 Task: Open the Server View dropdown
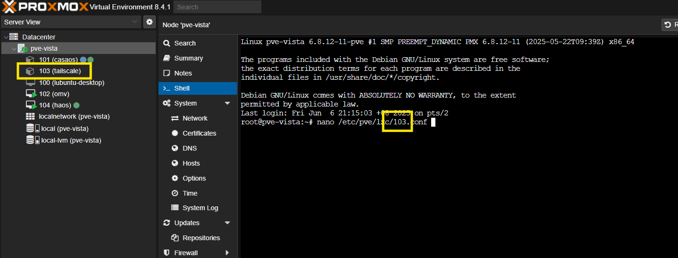[71, 22]
